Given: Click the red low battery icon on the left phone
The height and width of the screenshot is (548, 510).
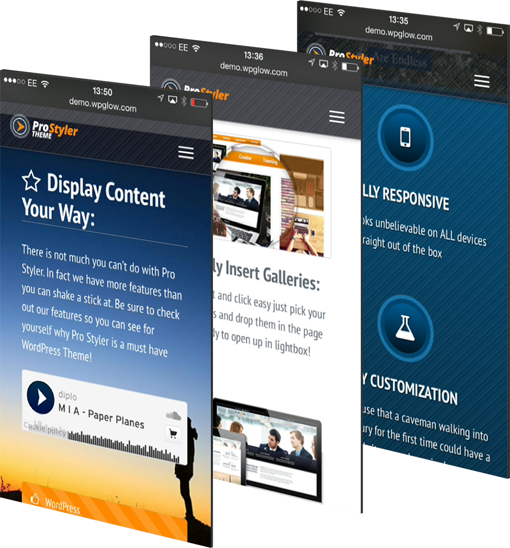Looking at the screenshot, I should [x=199, y=103].
